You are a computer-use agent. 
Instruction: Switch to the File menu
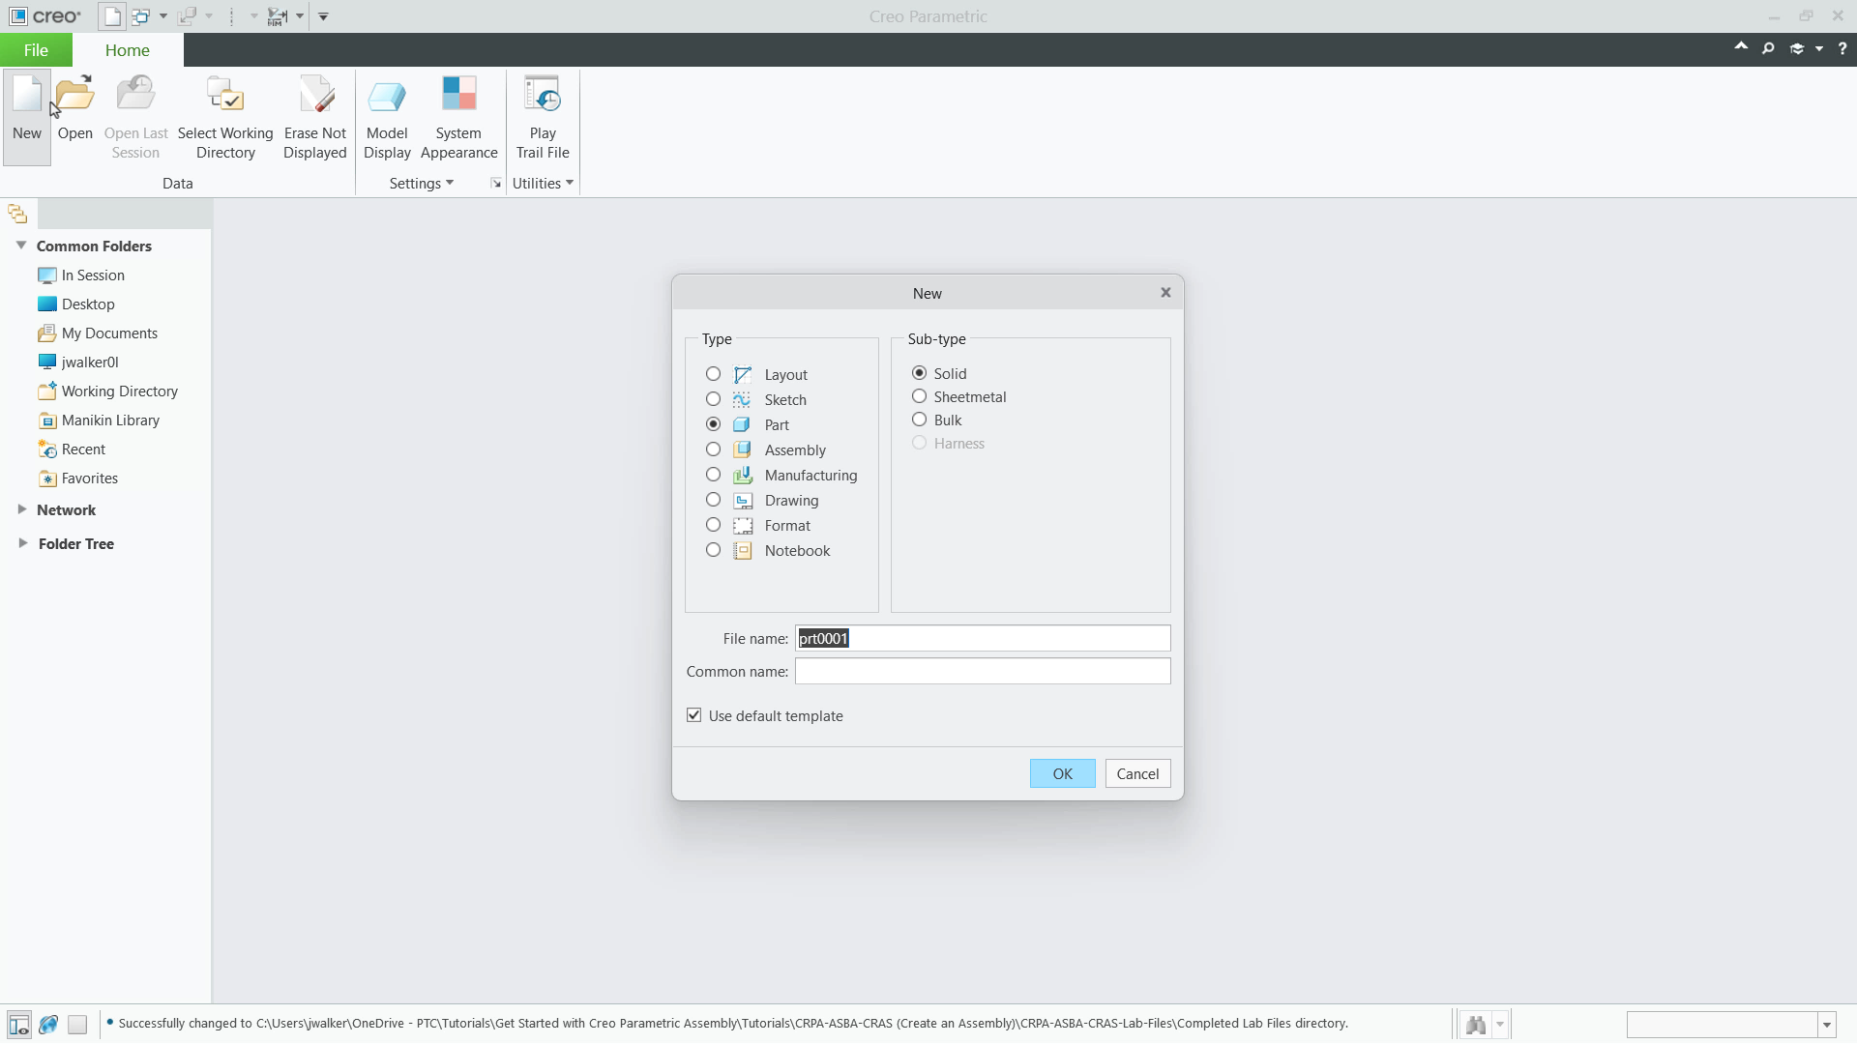[x=35, y=49]
